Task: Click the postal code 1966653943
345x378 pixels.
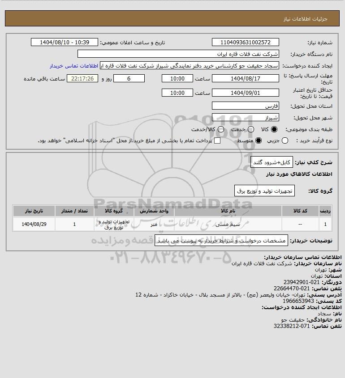Action: click(298, 301)
